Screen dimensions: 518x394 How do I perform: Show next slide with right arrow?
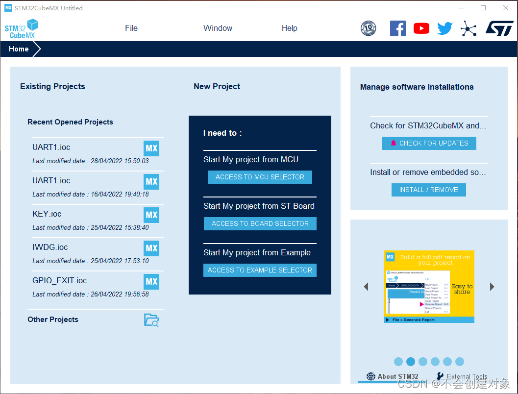[492, 287]
